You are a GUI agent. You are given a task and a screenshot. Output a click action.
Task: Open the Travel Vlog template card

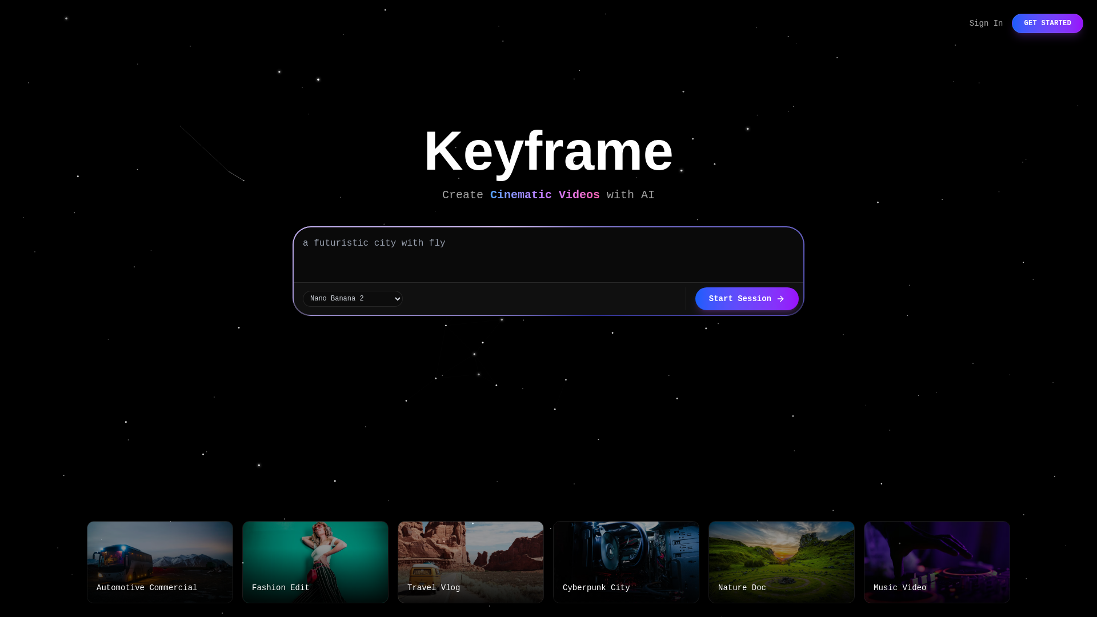click(x=471, y=562)
